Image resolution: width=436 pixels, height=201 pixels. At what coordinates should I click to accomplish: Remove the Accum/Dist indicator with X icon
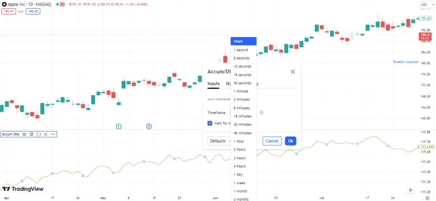click(46, 134)
